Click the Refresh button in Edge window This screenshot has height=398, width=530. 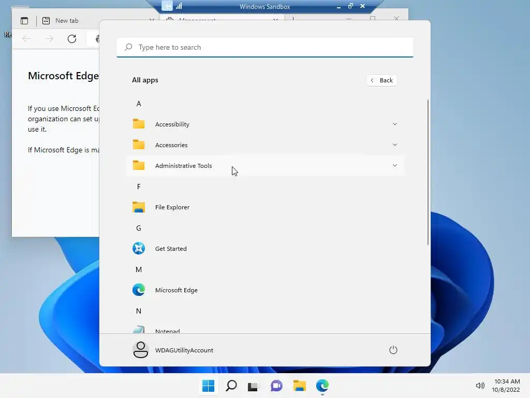pos(72,39)
